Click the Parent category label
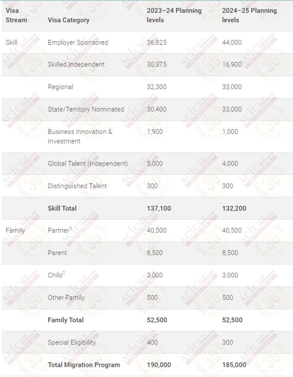This screenshot has width=293, height=377. click(57, 253)
